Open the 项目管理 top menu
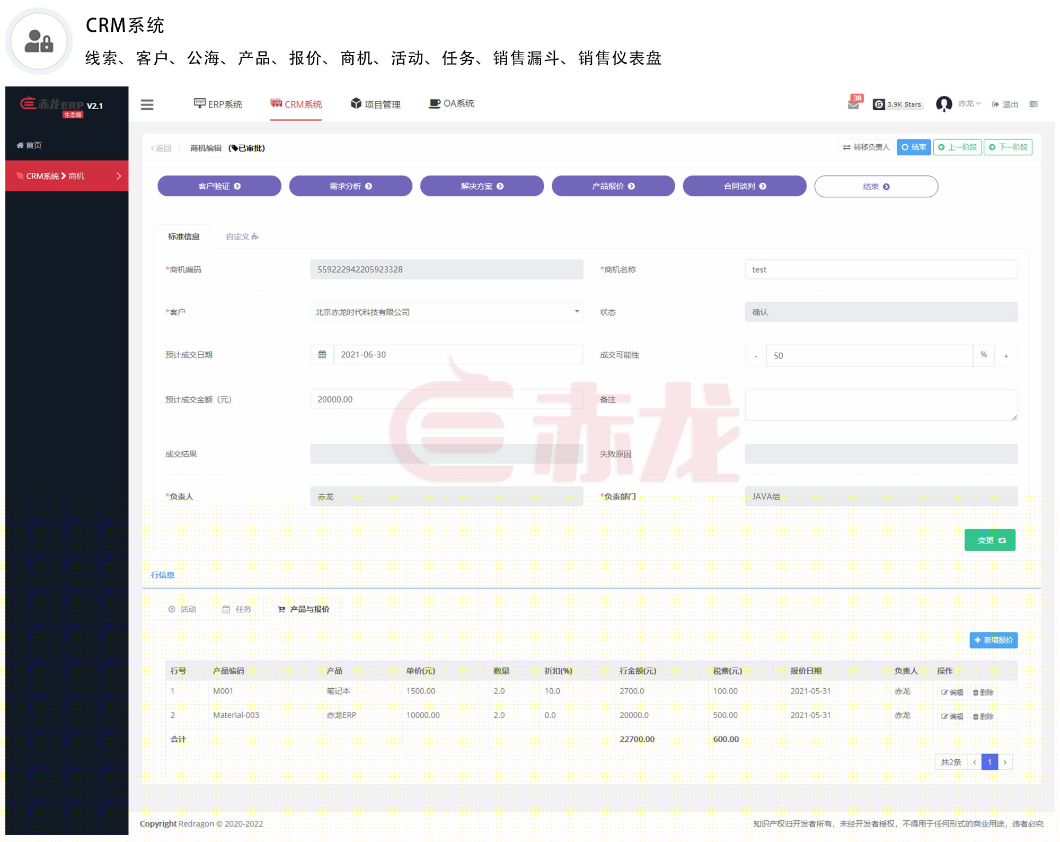 pyautogui.click(x=375, y=104)
